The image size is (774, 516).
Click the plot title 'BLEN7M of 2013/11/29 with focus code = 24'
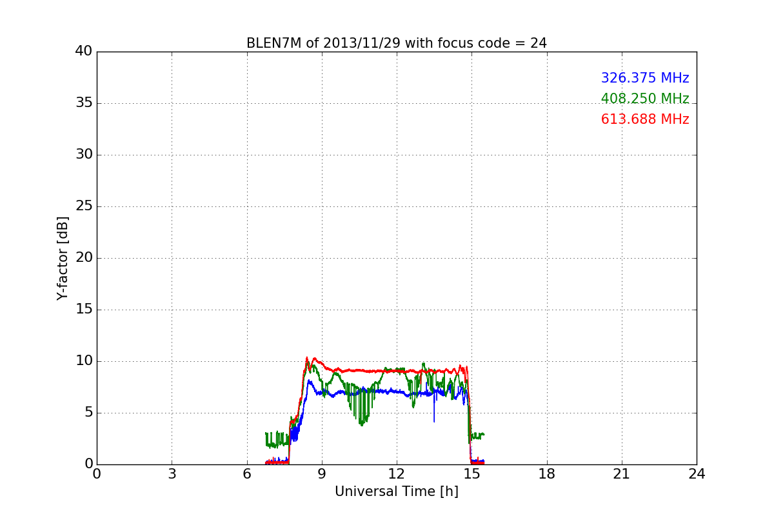pos(396,43)
